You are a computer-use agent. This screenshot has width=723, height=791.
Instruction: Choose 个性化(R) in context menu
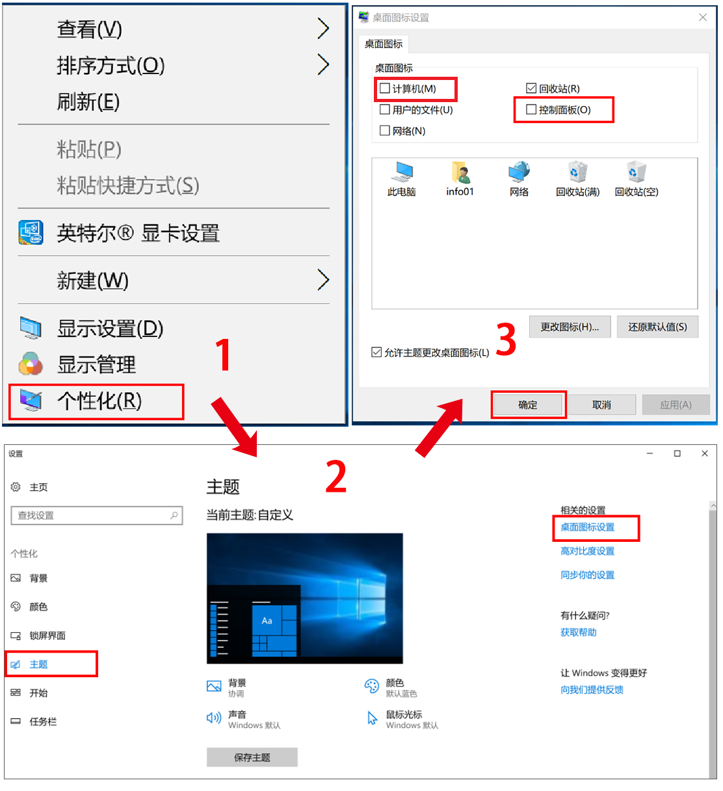96,401
